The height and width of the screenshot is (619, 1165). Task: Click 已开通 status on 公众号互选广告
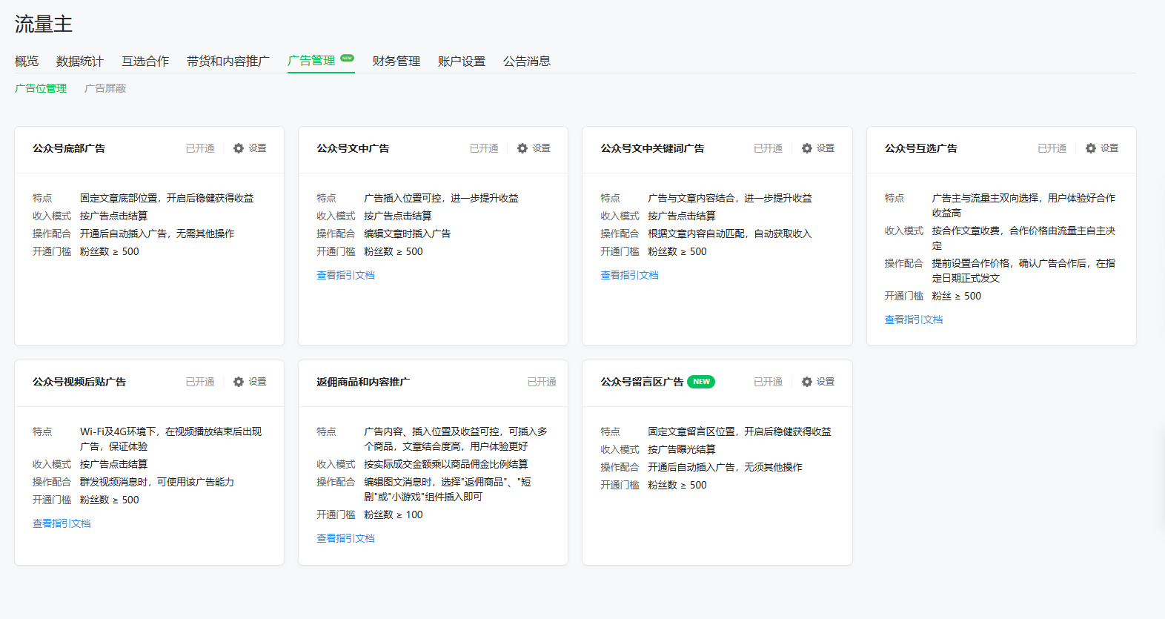pos(1052,148)
